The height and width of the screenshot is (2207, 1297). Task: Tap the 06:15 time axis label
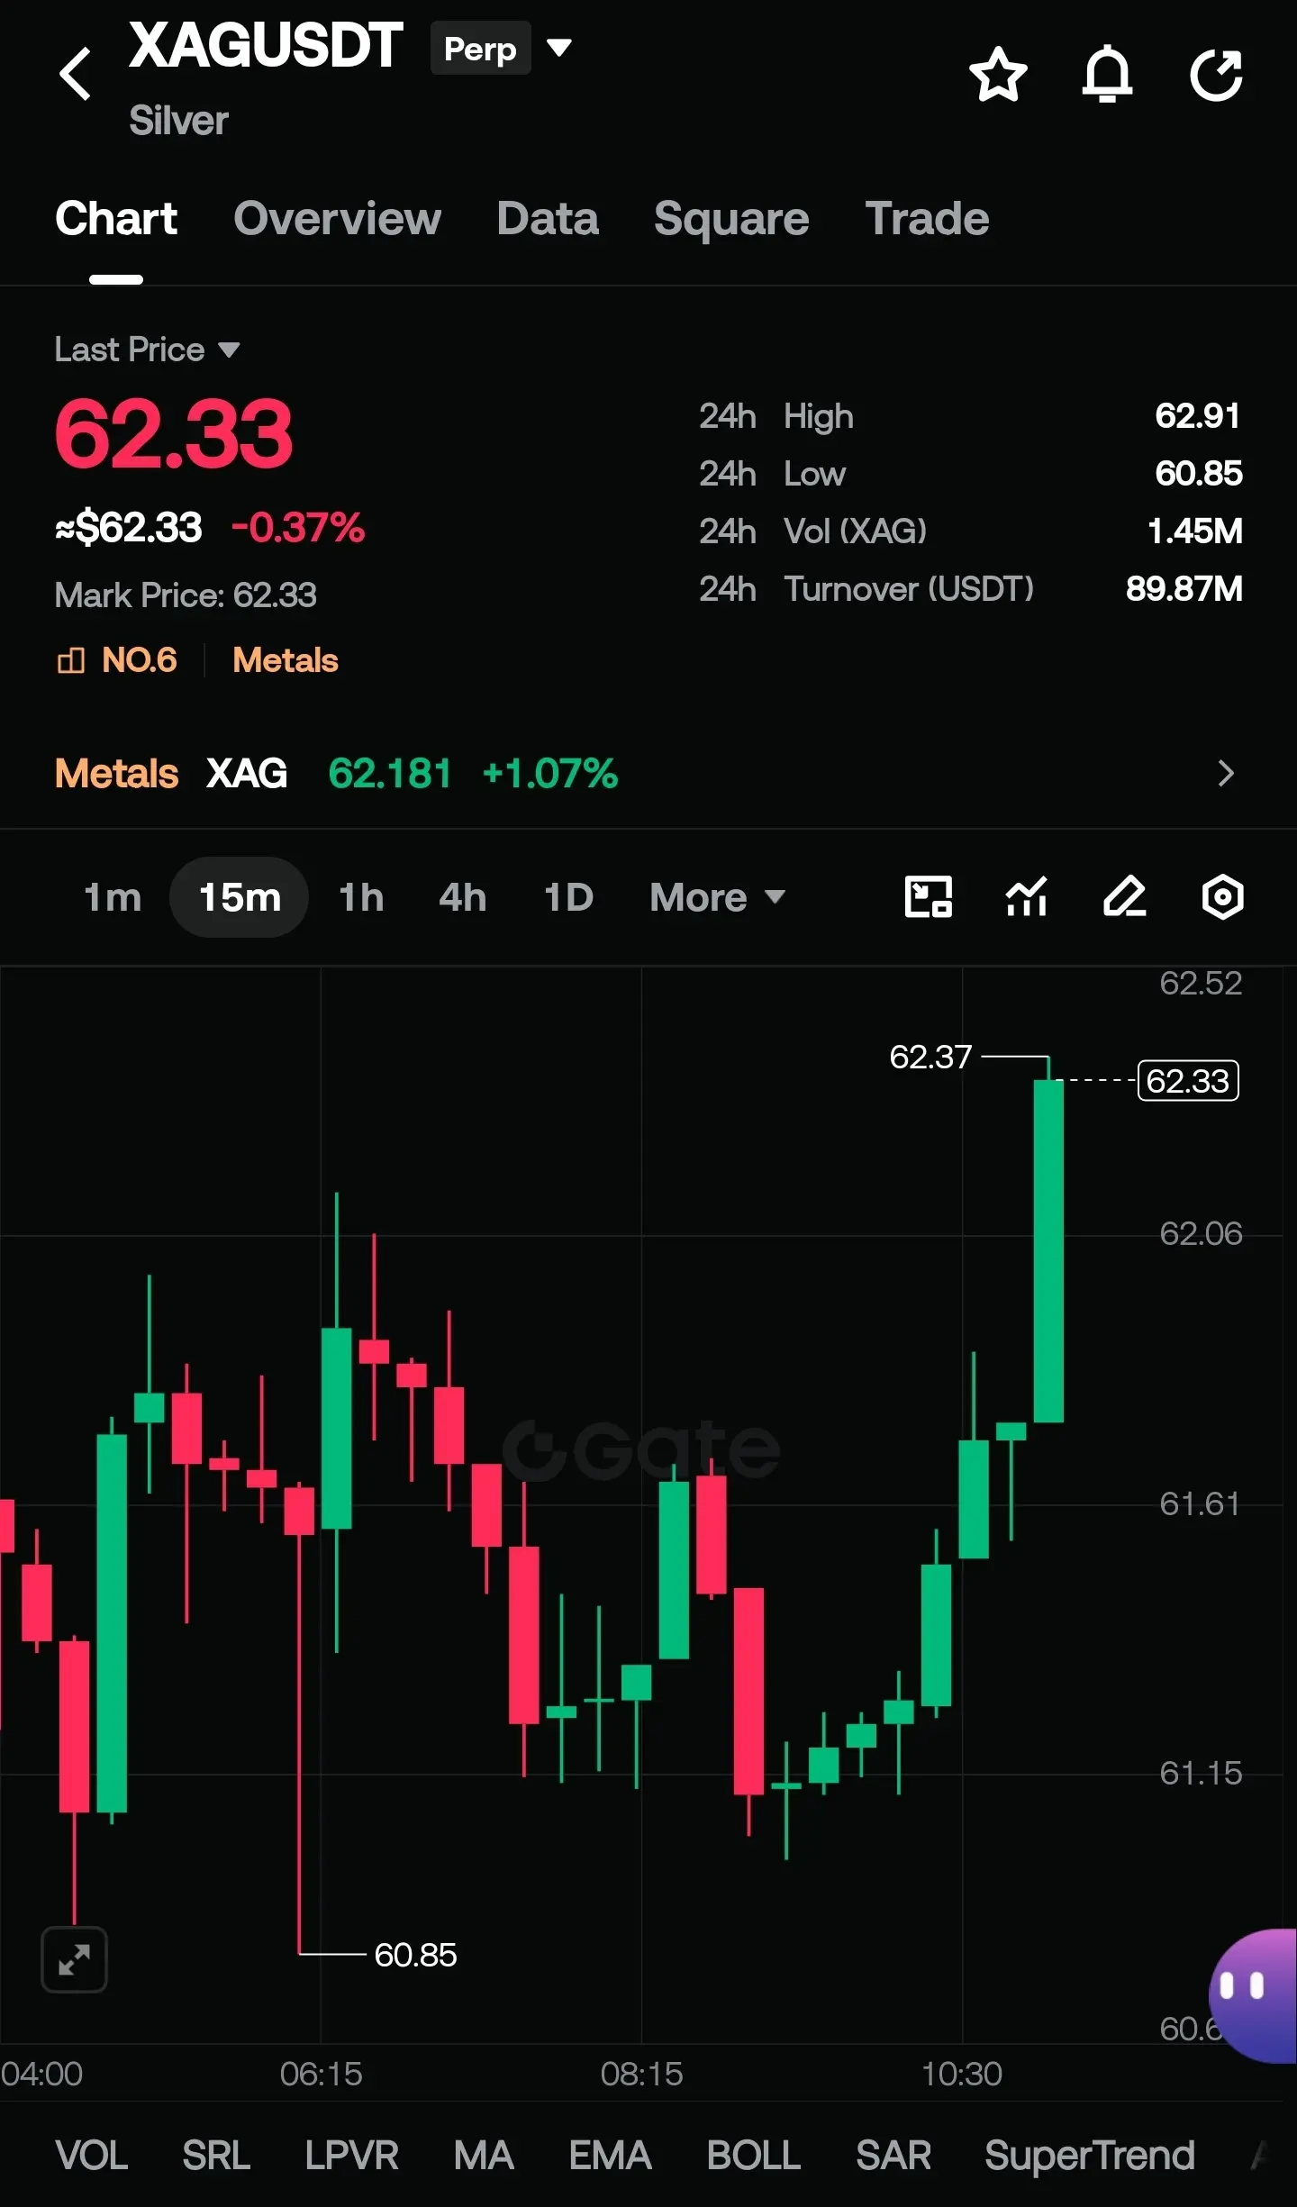(321, 2074)
